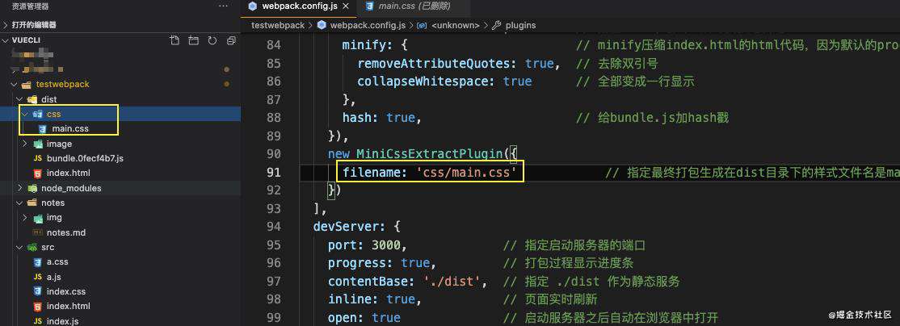Click the JS icon of bundle.0fecf4b7.js
Viewport: 900px width, 326px height.
coord(37,158)
